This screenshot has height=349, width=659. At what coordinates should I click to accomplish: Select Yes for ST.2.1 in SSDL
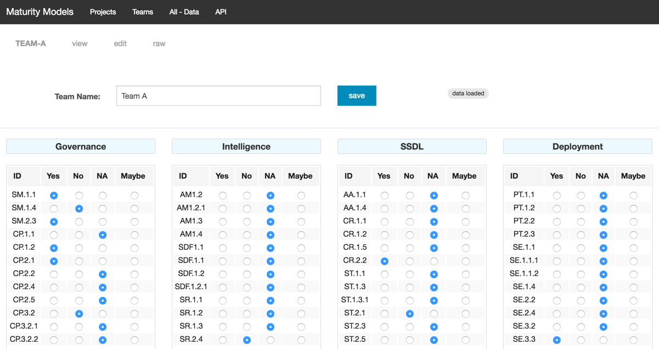click(385, 314)
